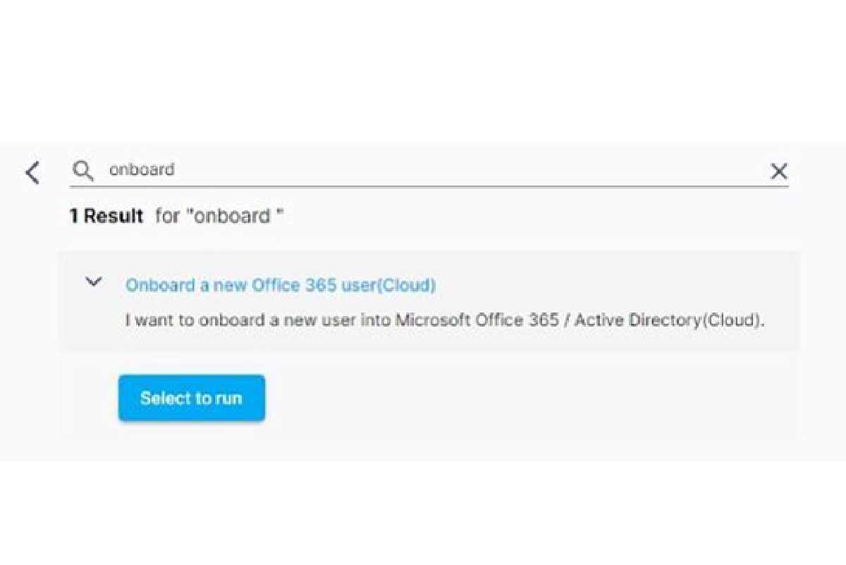Click empty space right of Select to run
The image size is (846, 565).
pos(529,399)
